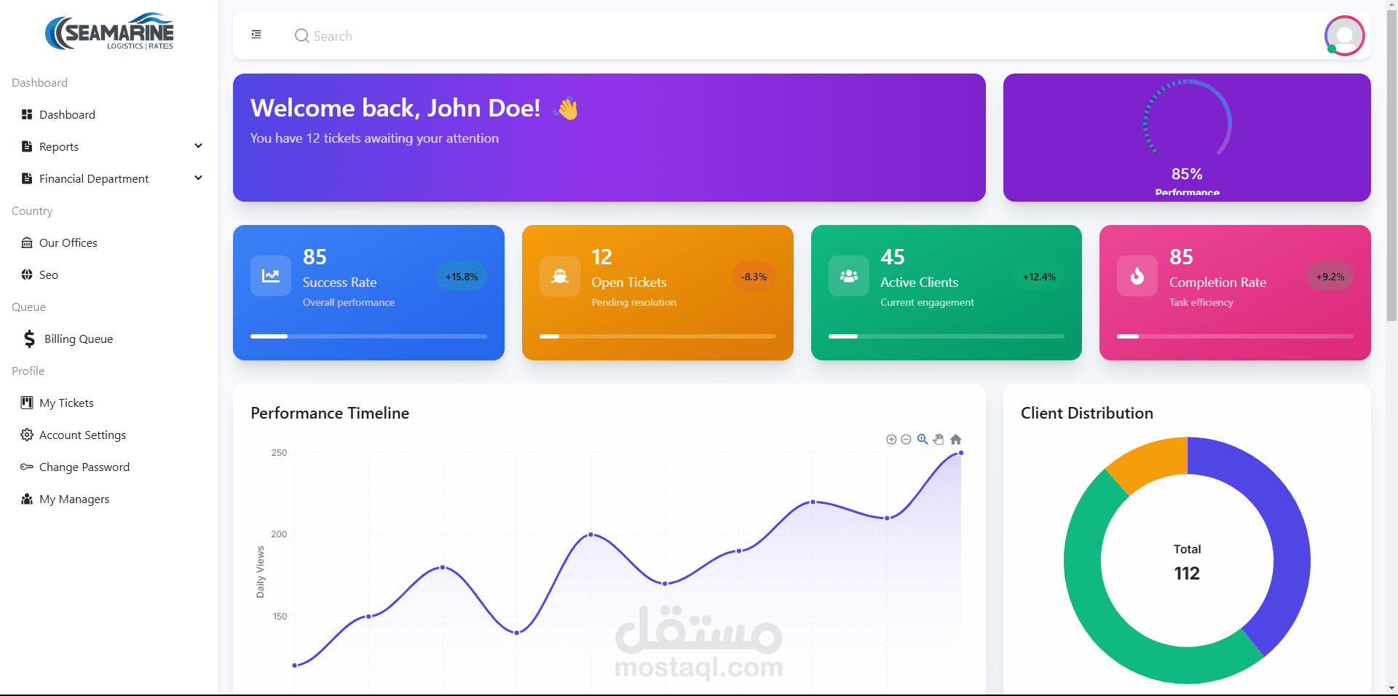
Task: Click the +9.2% Completion Rate badge
Action: (1330, 277)
